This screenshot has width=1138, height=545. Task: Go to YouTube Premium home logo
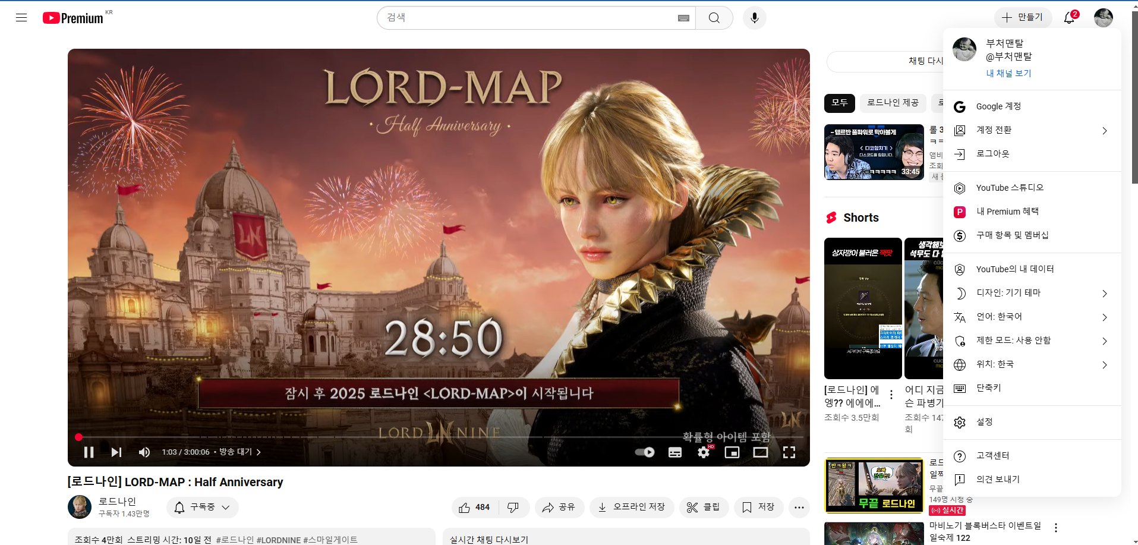73,18
